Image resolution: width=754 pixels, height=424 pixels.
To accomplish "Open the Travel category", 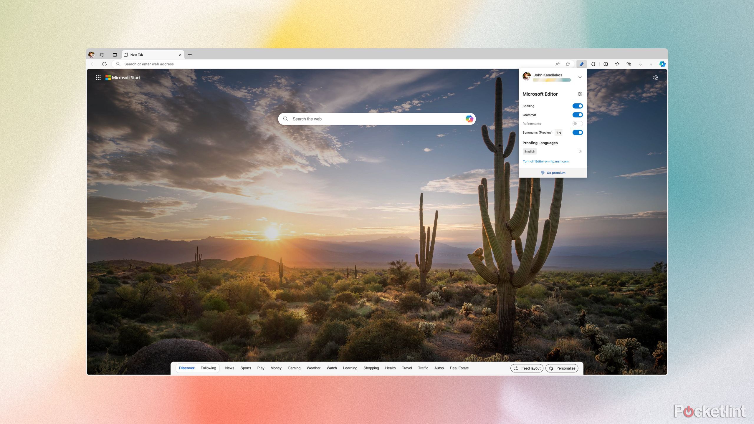I will point(407,368).
